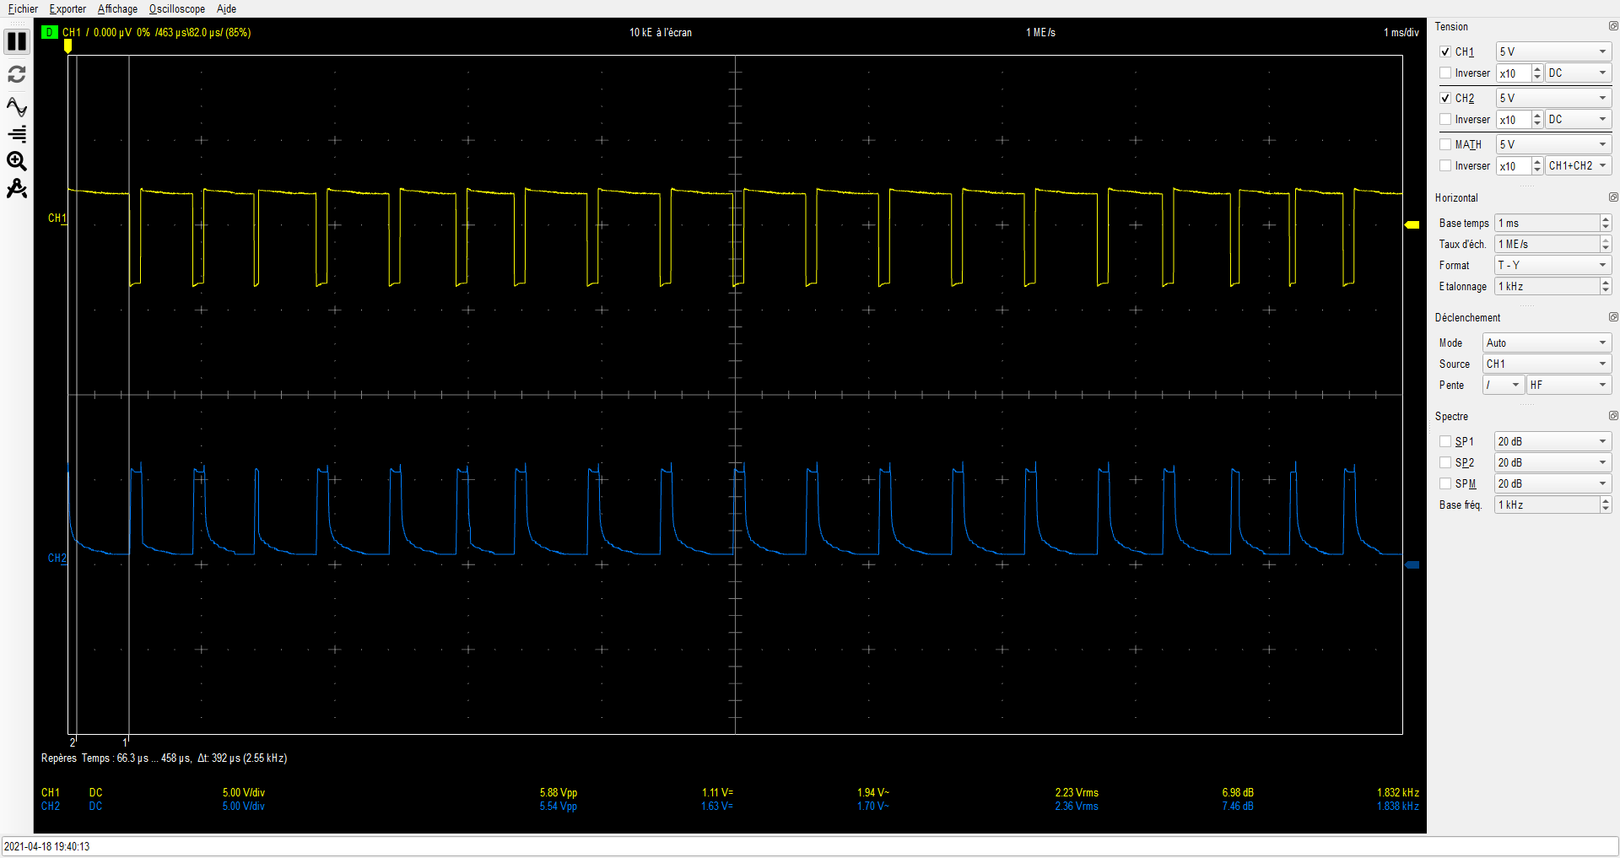Click the green D indicator button
This screenshot has width=1620, height=858.
[x=49, y=33]
